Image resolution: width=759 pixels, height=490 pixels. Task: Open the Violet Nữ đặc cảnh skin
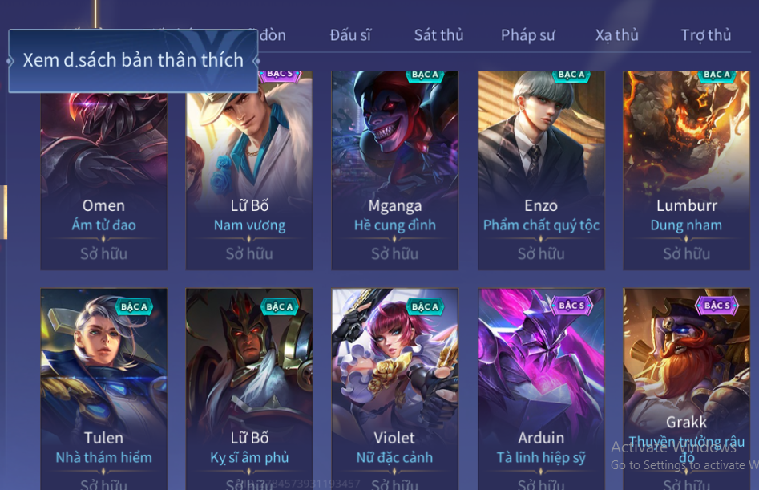pyautogui.click(x=394, y=389)
